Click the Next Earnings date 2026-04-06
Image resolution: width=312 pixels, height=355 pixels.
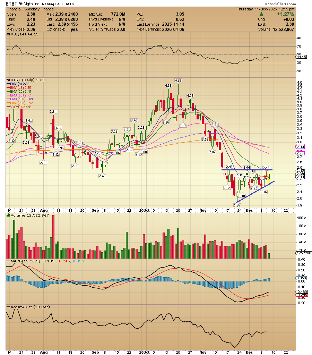click(173, 29)
